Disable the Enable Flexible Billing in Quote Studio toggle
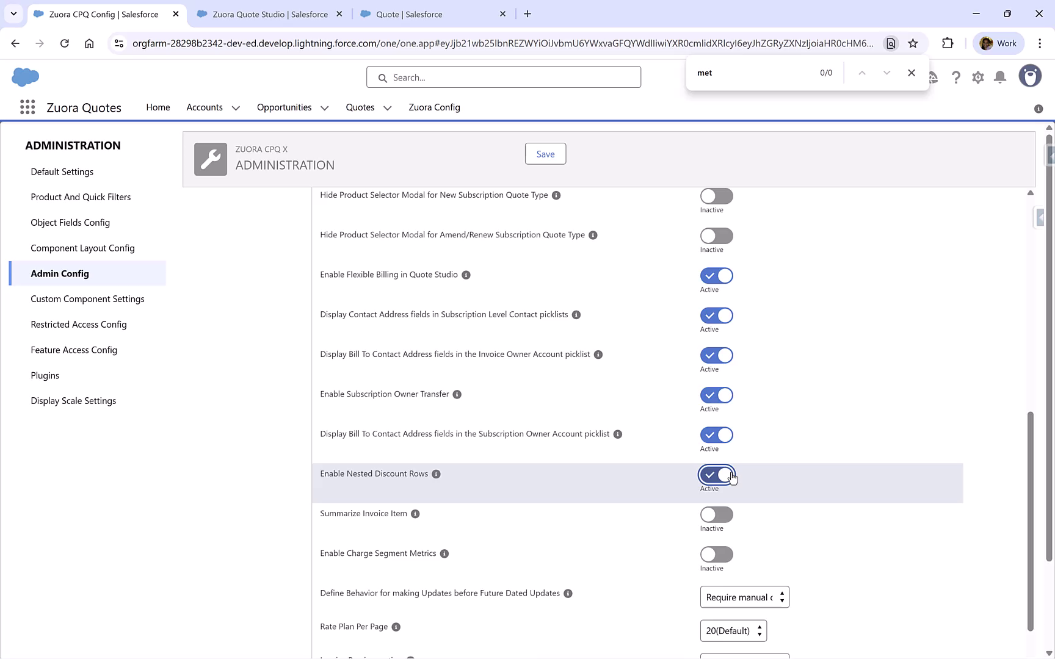The height and width of the screenshot is (659, 1055). tap(716, 275)
